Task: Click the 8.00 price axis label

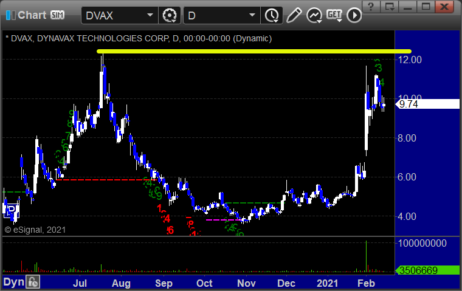Action: pos(407,138)
